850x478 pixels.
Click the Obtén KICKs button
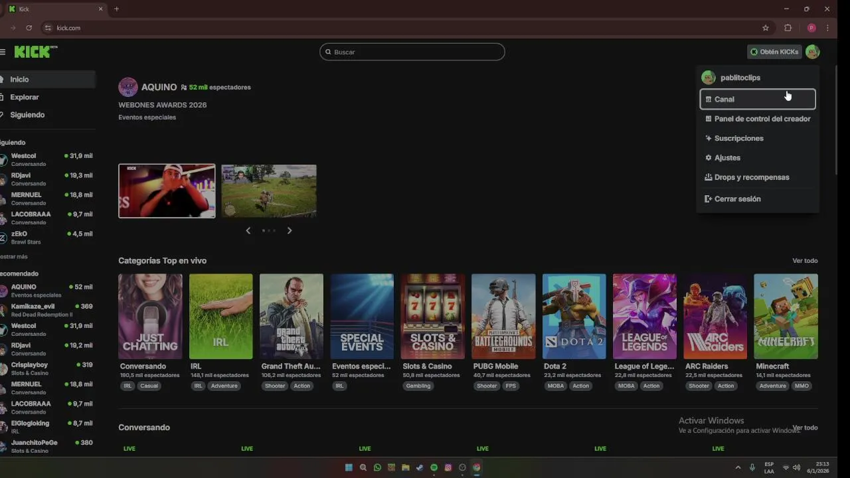(774, 52)
